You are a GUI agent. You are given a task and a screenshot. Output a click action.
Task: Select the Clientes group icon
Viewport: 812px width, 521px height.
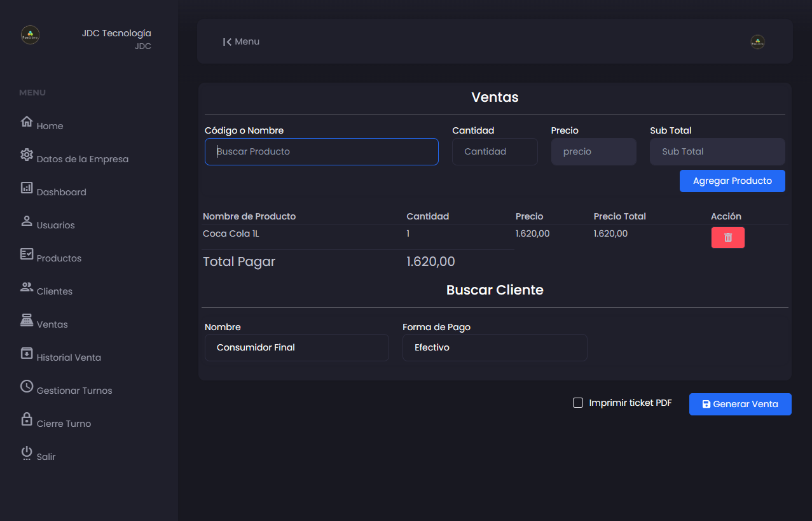click(x=27, y=287)
